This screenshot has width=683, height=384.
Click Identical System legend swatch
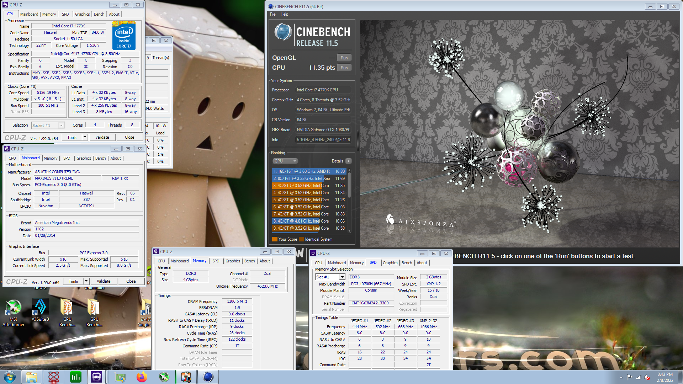302,239
